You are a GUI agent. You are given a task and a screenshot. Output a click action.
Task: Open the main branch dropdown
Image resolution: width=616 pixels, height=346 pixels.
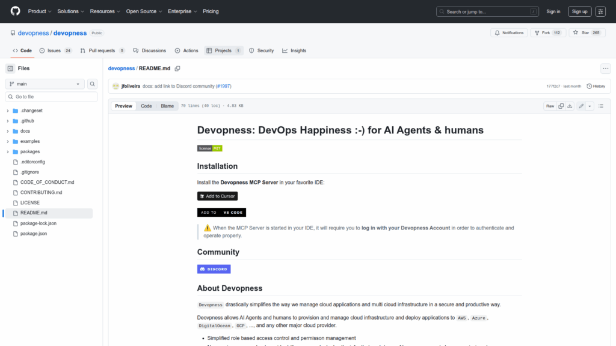(45, 84)
